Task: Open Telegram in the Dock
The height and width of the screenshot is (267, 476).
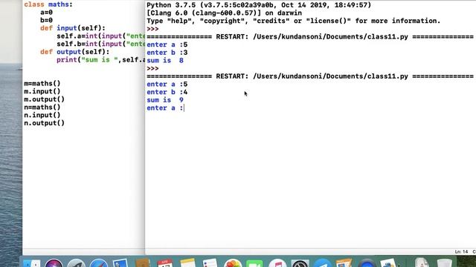Action: (322, 263)
